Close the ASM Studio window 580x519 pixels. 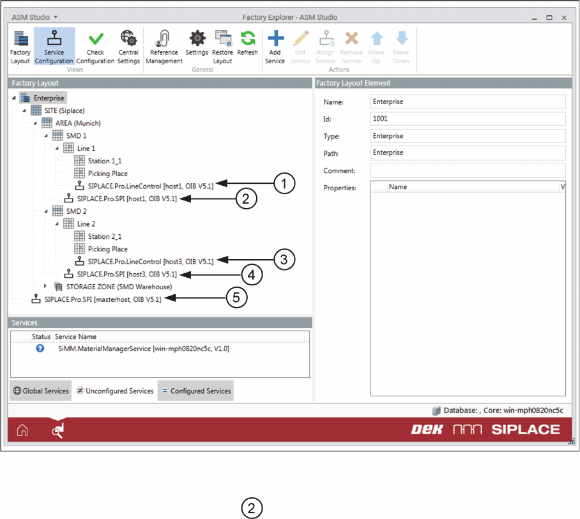click(x=564, y=17)
